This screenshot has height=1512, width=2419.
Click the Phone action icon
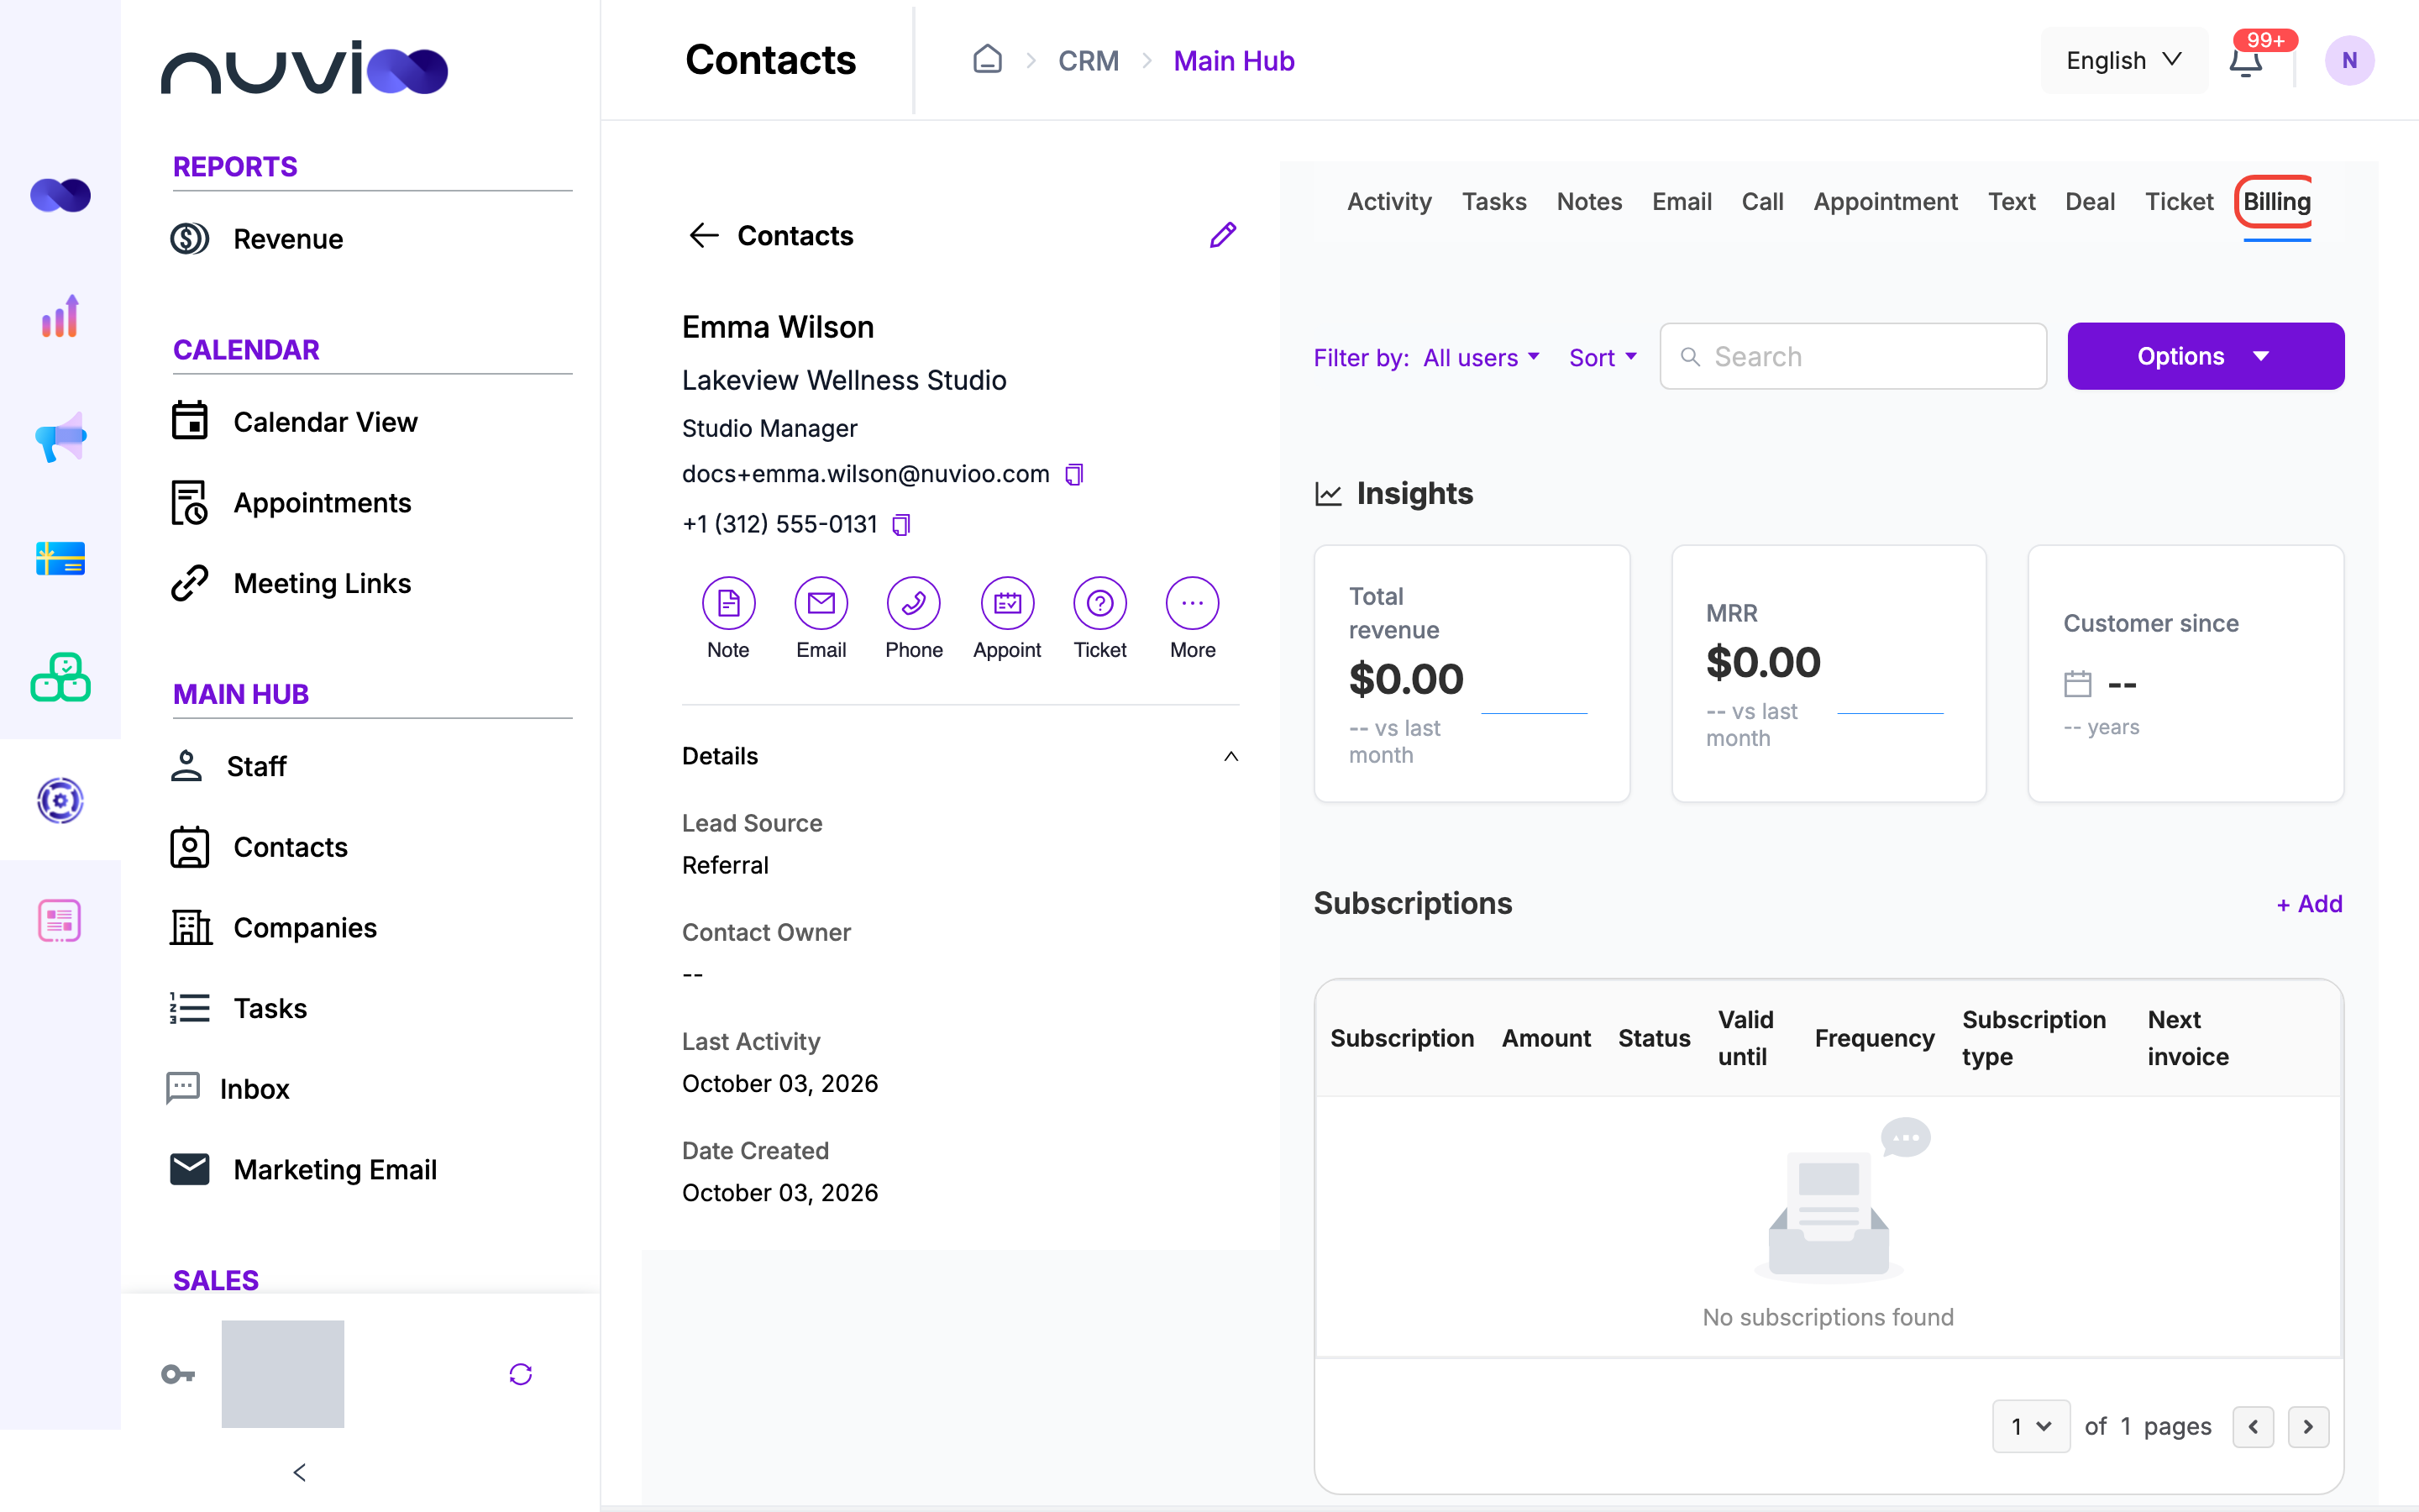(x=914, y=603)
